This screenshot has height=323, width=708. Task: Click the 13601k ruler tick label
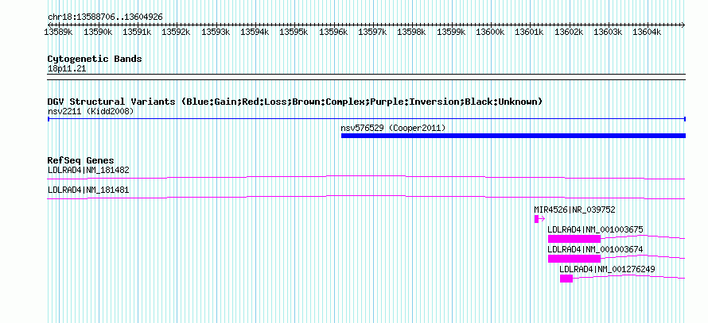529,32
